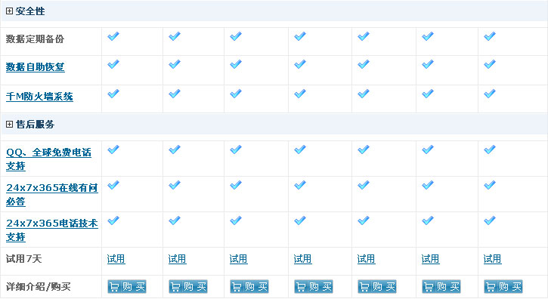Open the 24x7x365电话技术支持 link
Image resolution: width=548 pixels, height=299 pixels.
tap(51, 230)
